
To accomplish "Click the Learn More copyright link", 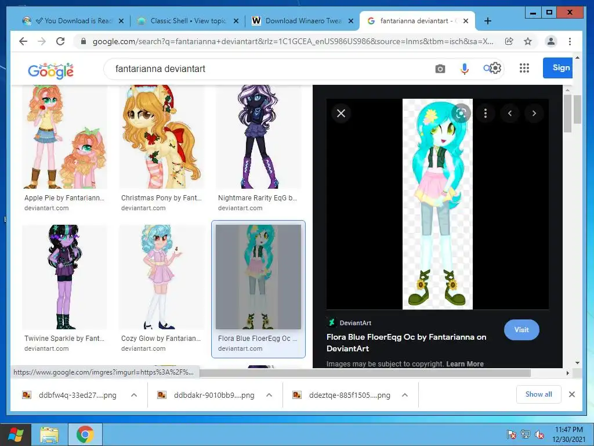I will 465,364.
